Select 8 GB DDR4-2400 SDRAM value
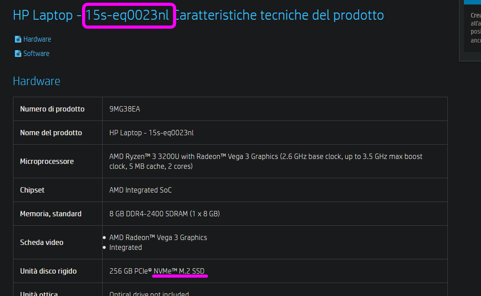The width and height of the screenshot is (481, 296). tap(165, 214)
